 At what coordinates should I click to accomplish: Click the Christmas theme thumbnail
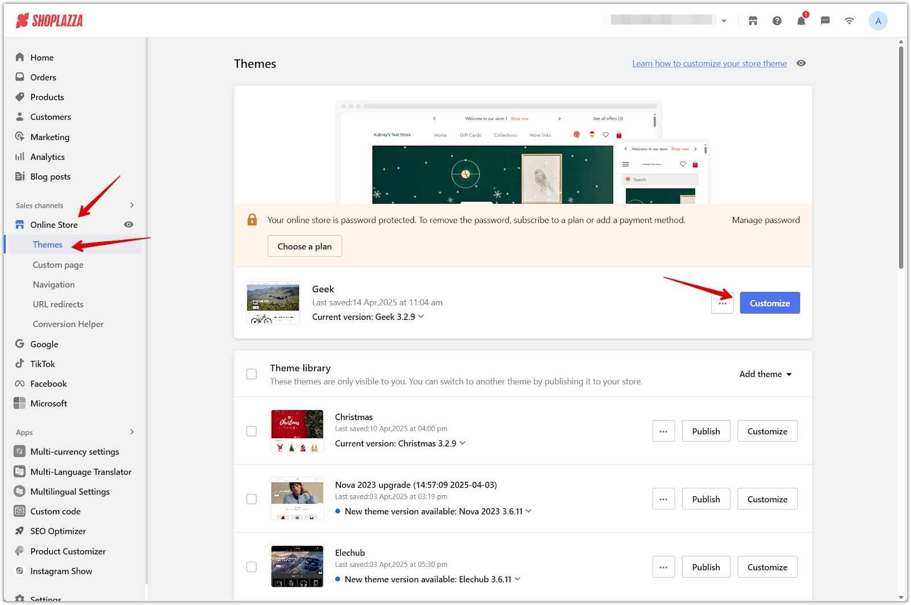coord(297,431)
